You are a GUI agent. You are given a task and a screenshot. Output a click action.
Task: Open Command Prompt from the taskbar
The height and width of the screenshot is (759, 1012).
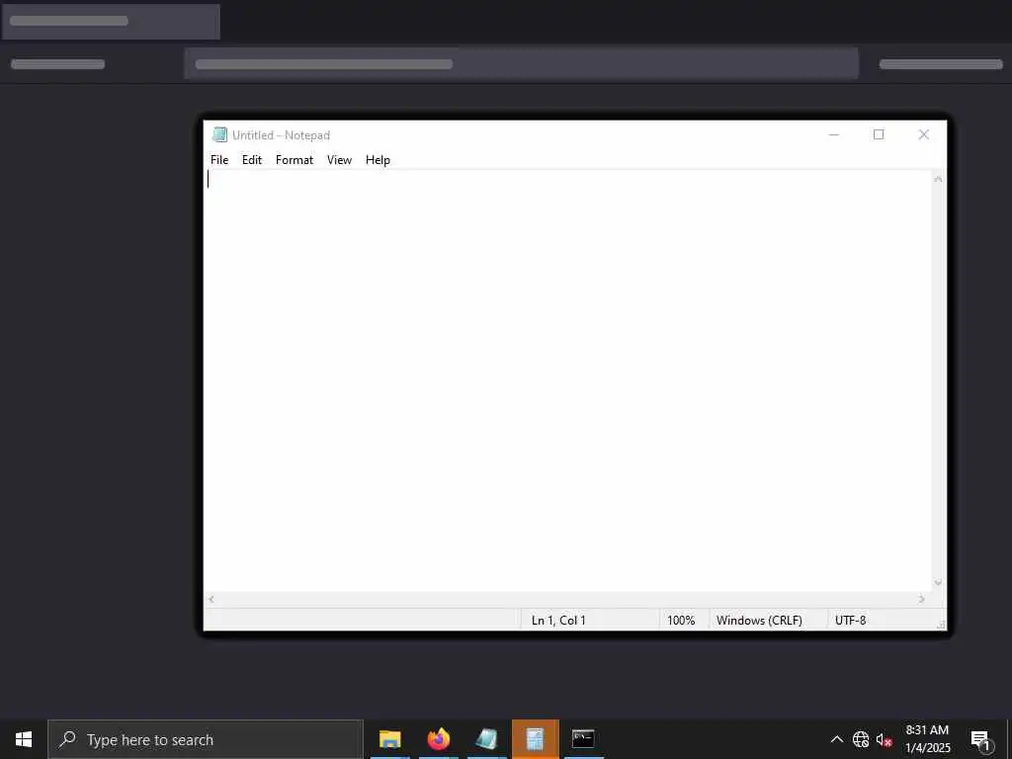[x=583, y=739]
